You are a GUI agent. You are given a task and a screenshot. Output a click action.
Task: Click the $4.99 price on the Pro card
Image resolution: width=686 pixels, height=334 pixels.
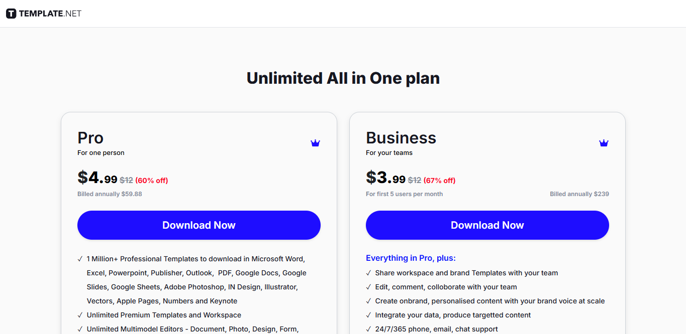(x=97, y=178)
